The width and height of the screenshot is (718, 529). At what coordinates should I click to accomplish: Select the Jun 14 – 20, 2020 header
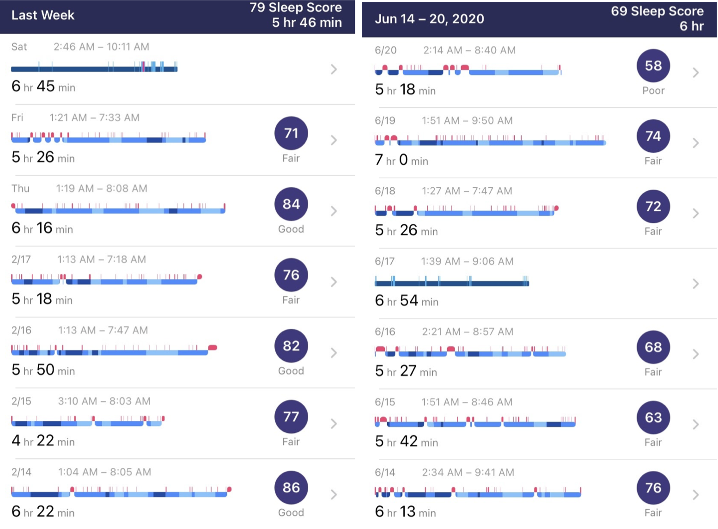click(x=429, y=19)
